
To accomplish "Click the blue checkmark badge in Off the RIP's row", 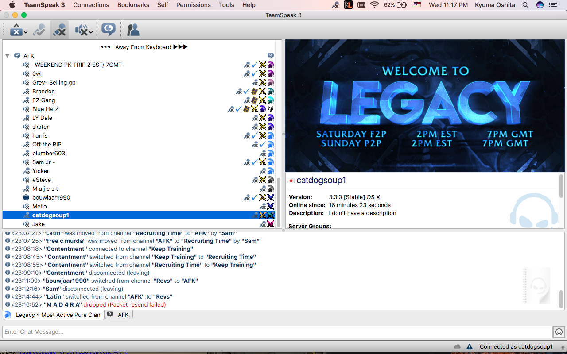I will coord(263,144).
